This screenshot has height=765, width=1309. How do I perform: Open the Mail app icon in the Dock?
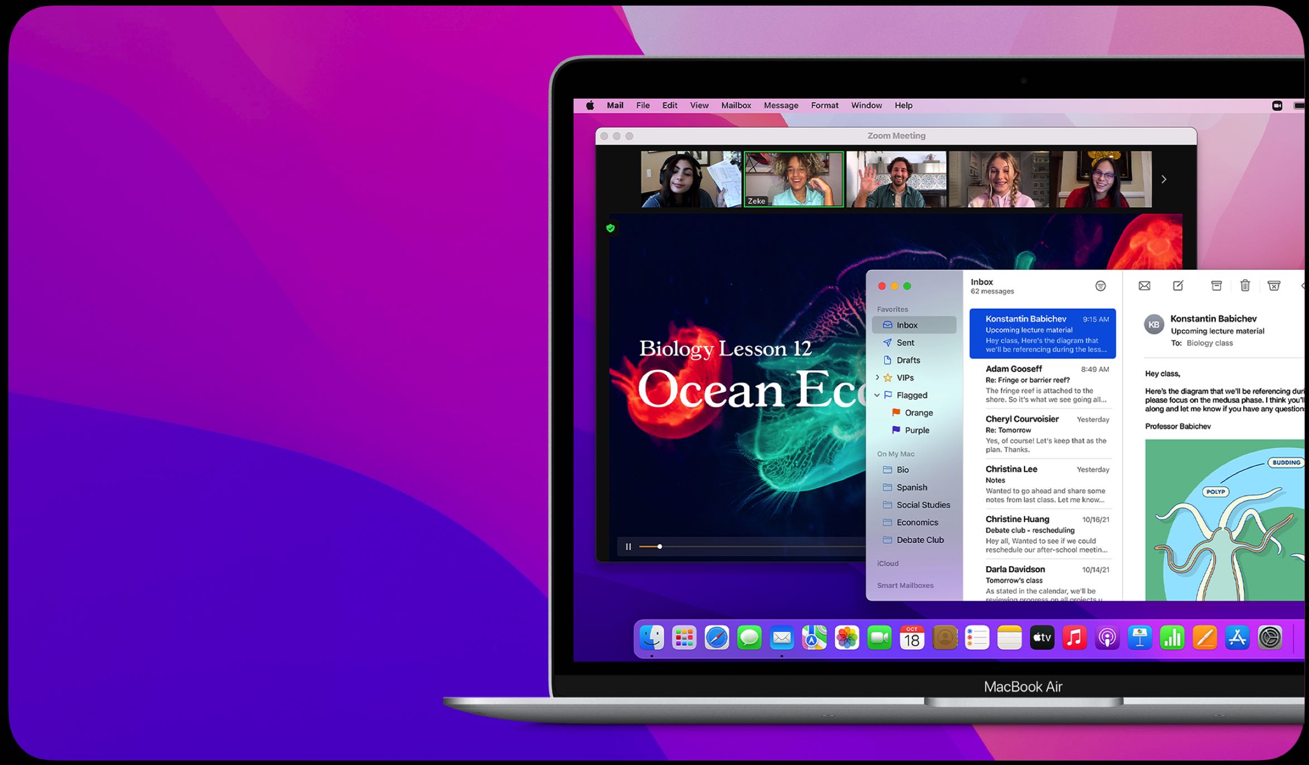(782, 638)
